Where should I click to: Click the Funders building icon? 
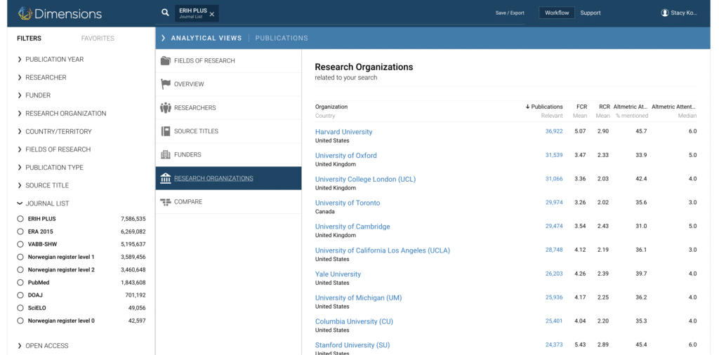point(166,154)
